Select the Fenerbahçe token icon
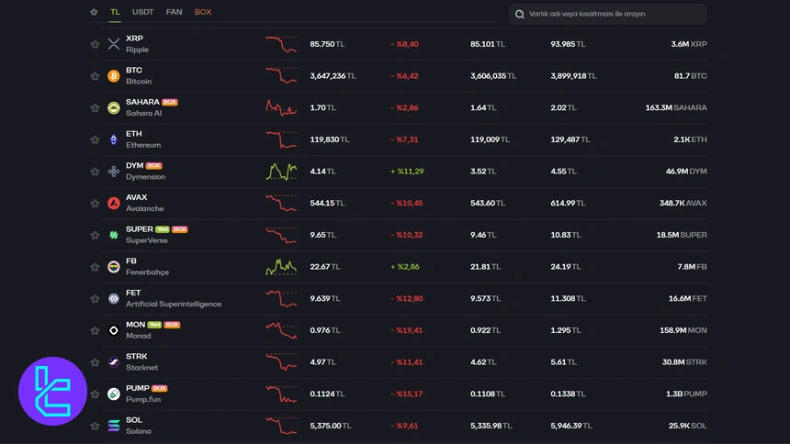Image resolution: width=790 pixels, height=444 pixels. coord(114,267)
